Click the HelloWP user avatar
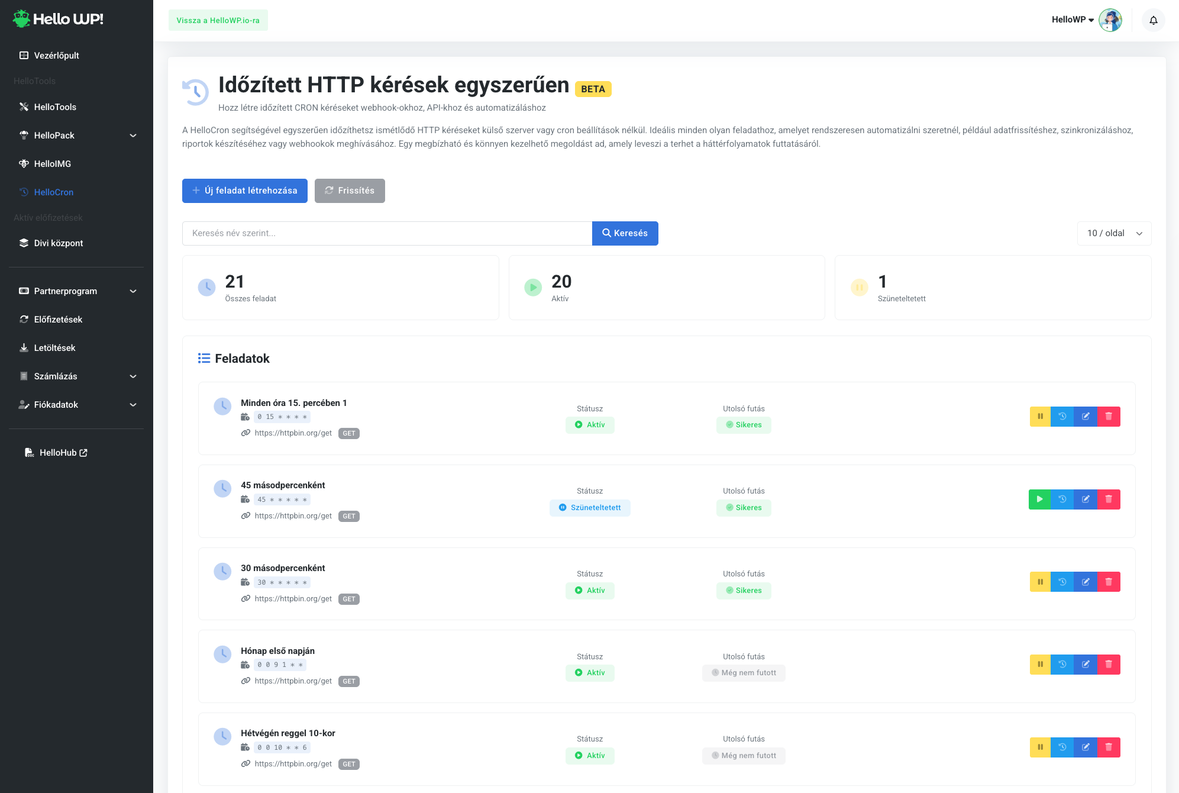Image resolution: width=1179 pixels, height=793 pixels. tap(1110, 20)
